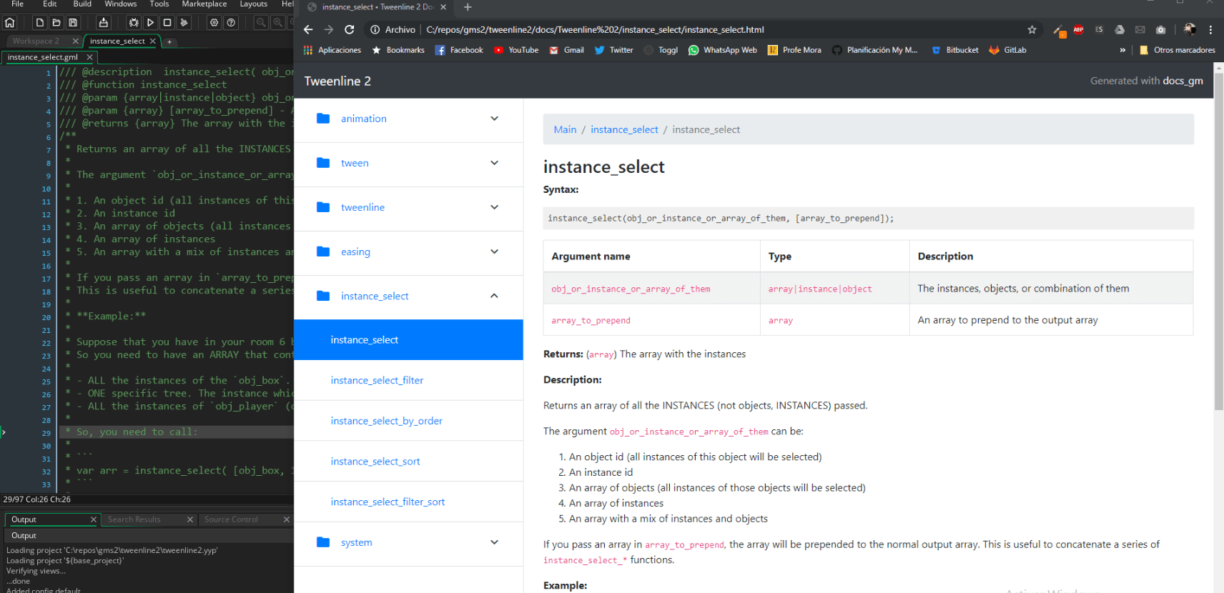Open the Google Drive extension
This screenshot has height=593, width=1224.
pos(1120,29)
